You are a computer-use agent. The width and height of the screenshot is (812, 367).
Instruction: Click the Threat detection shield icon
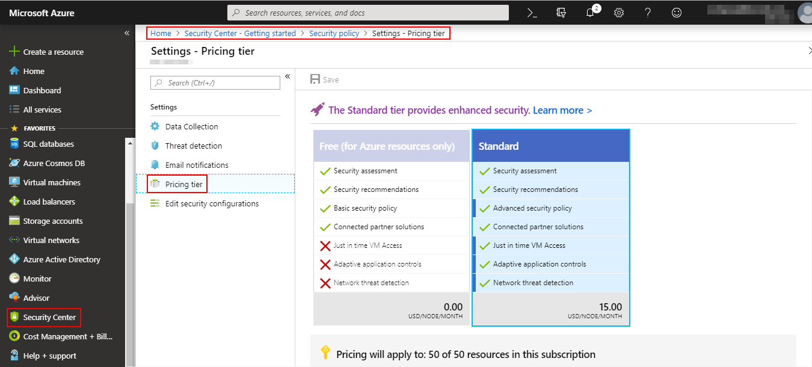[155, 146]
